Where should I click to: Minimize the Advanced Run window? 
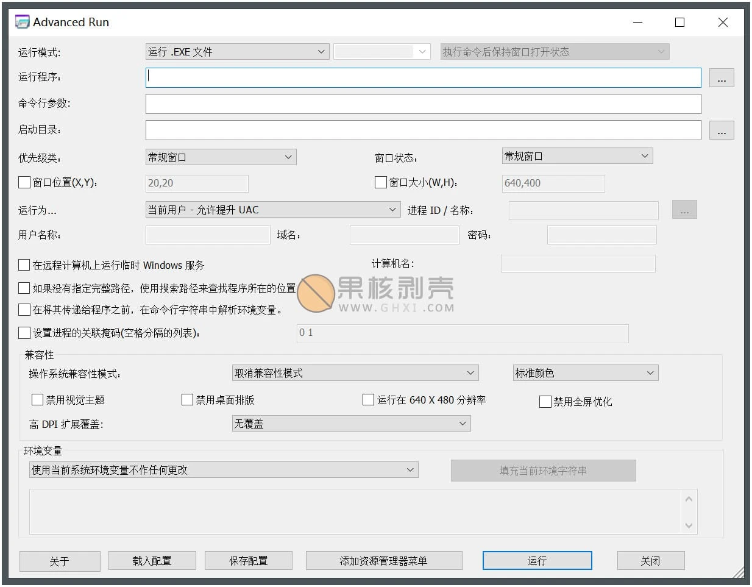(x=637, y=23)
